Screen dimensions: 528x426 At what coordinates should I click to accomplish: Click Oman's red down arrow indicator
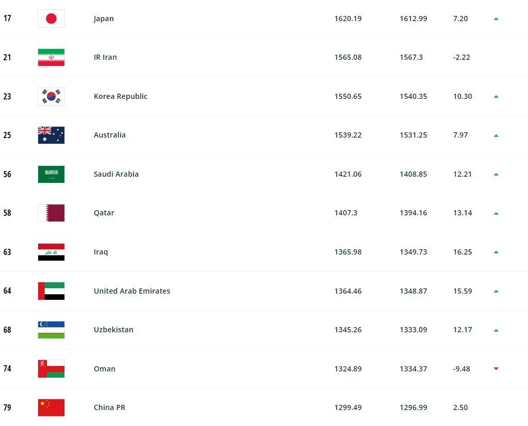[496, 369]
